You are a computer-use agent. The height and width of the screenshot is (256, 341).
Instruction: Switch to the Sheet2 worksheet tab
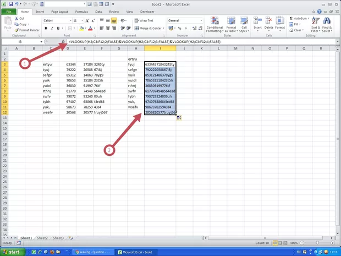(x=42, y=237)
